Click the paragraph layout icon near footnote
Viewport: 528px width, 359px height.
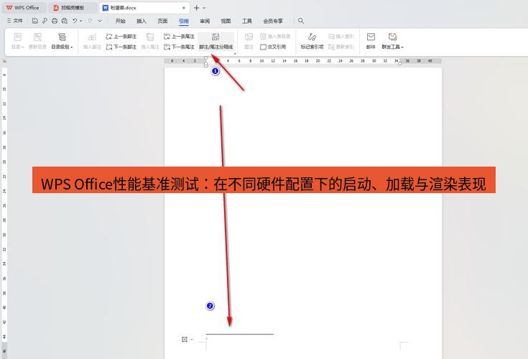click(x=184, y=339)
